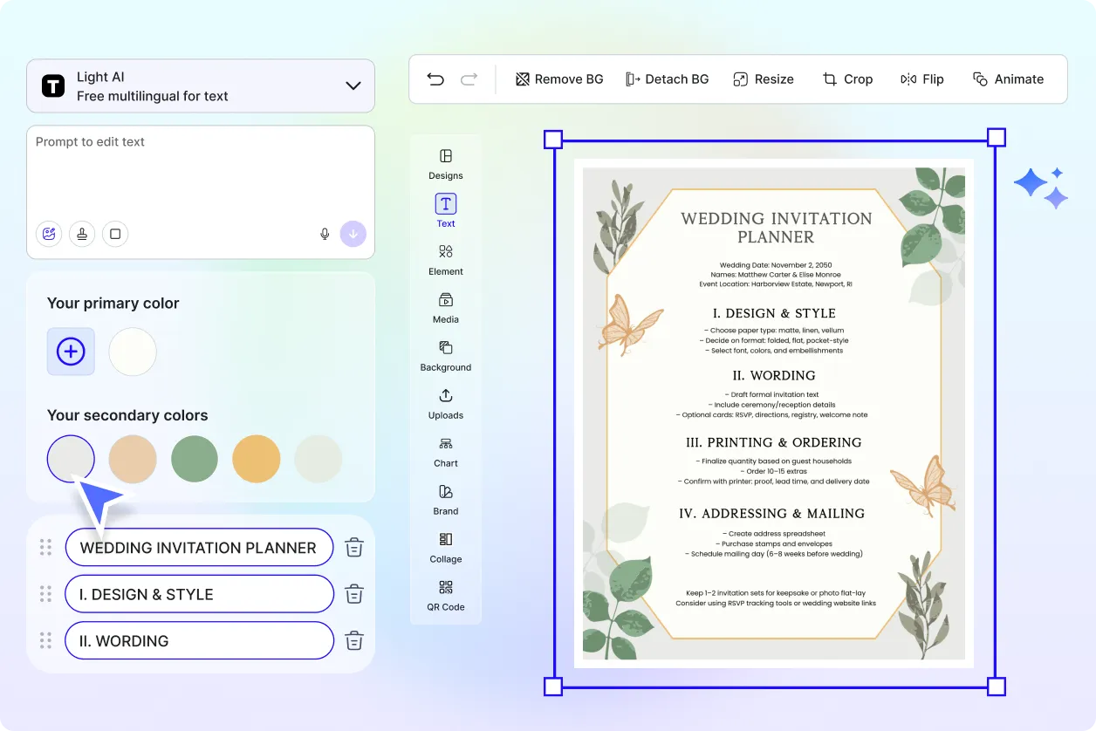This screenshot has height=731, width=1096.
Task: Select the Detach BG tool
Action: (668, 79)
